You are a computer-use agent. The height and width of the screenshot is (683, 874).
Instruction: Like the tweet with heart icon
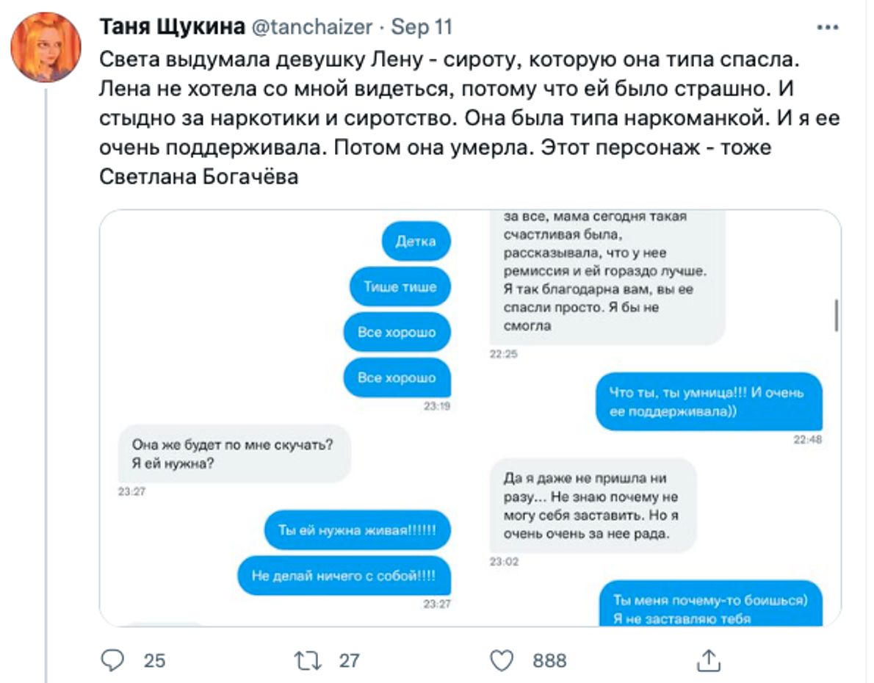501,660
